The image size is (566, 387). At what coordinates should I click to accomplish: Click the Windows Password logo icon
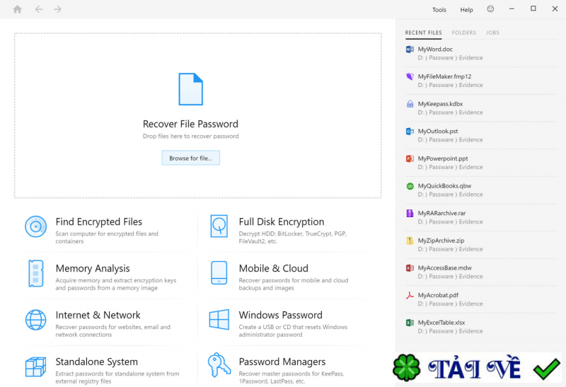(219, 320)
